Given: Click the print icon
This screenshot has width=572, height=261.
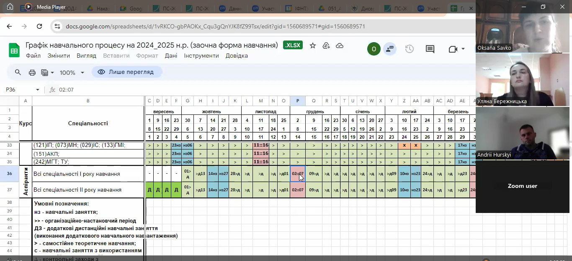Looking at the screenshot, I should pyautogui.click(x=32, y=72).
